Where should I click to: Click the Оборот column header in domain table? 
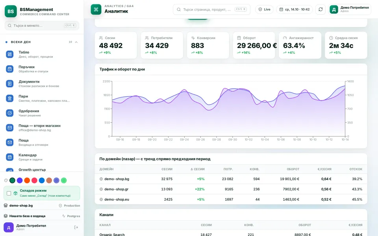point(293,169)
